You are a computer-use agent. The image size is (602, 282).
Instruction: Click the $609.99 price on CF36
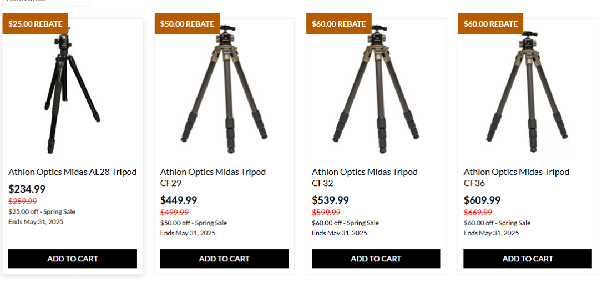point(482,200)
